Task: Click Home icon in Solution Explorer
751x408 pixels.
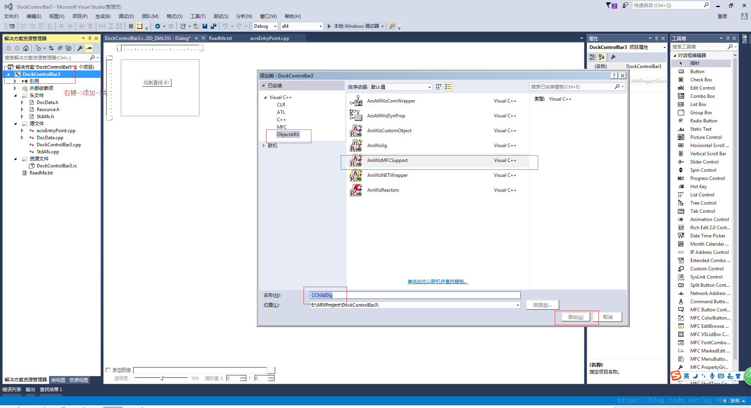Action: (x=26, y=48)
